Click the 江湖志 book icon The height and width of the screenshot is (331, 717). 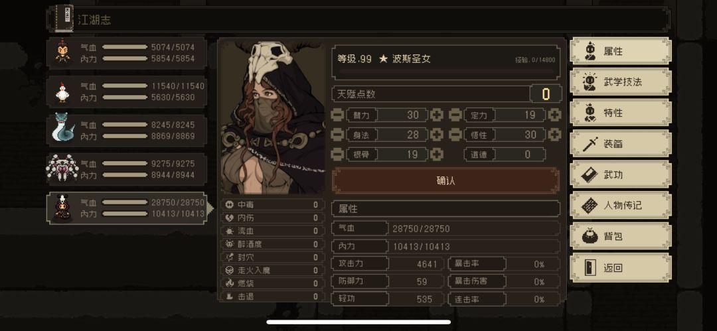61,18
